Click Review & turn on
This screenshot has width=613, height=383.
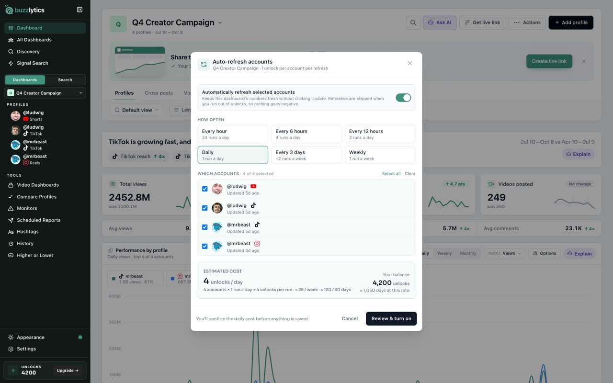point(391,318)
